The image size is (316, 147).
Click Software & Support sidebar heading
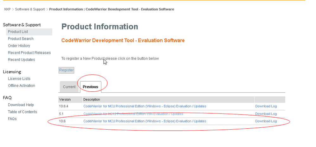click(22, 25)
